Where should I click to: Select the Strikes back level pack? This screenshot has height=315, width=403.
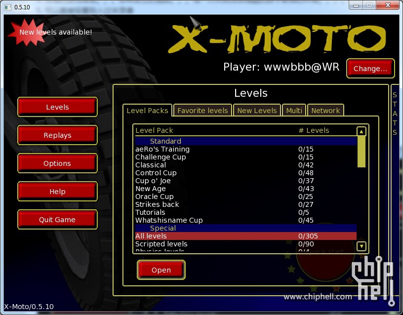point(246,204)
